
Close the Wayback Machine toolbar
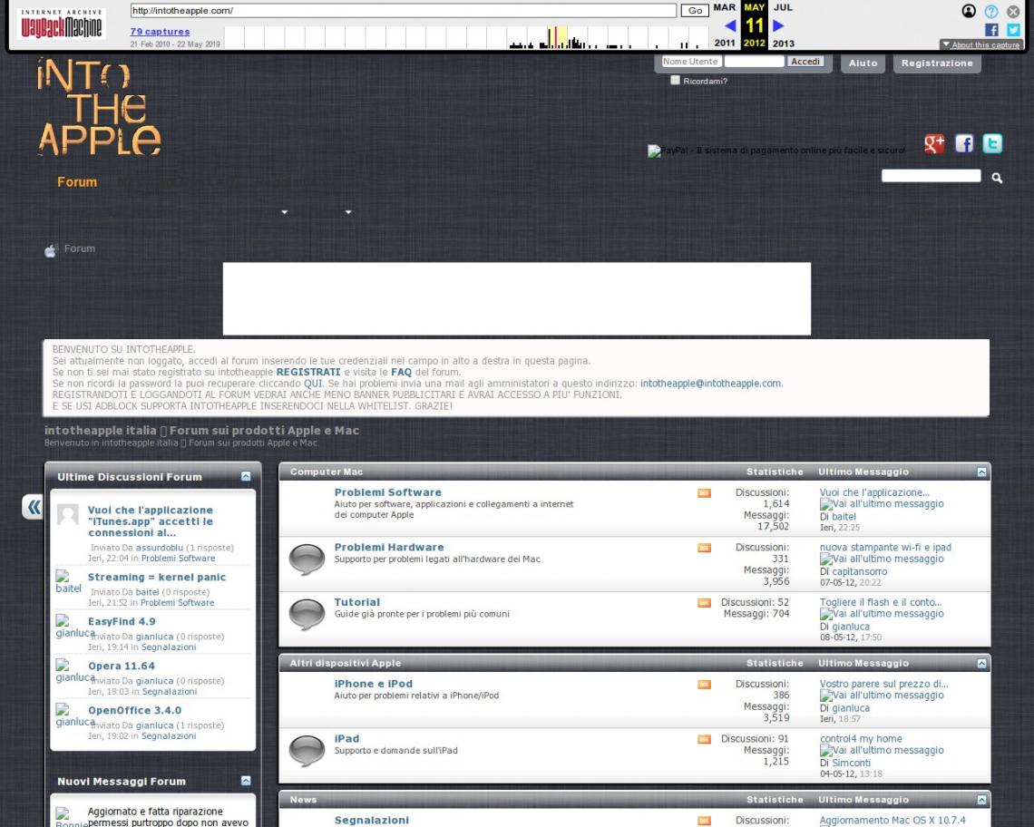point(1013,11)
